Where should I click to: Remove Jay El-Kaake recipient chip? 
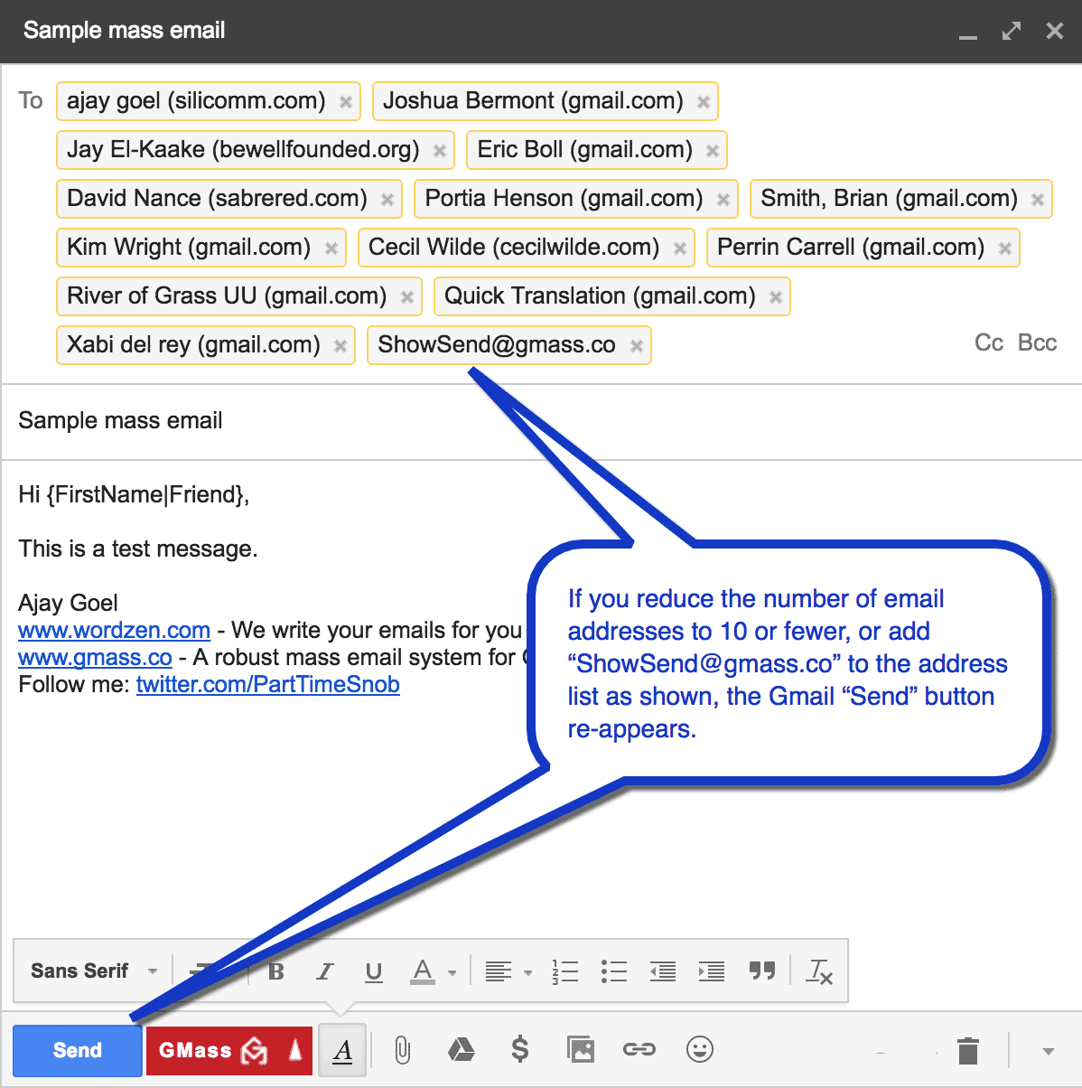440,151
